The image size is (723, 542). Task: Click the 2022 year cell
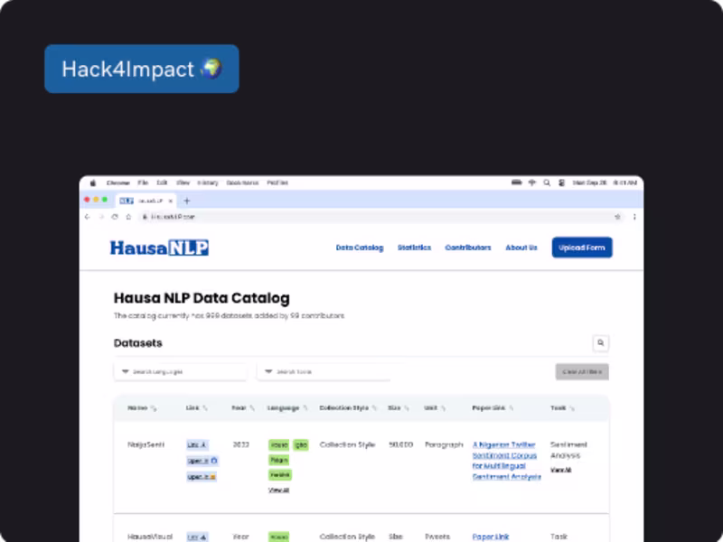[x=240, y=444]
